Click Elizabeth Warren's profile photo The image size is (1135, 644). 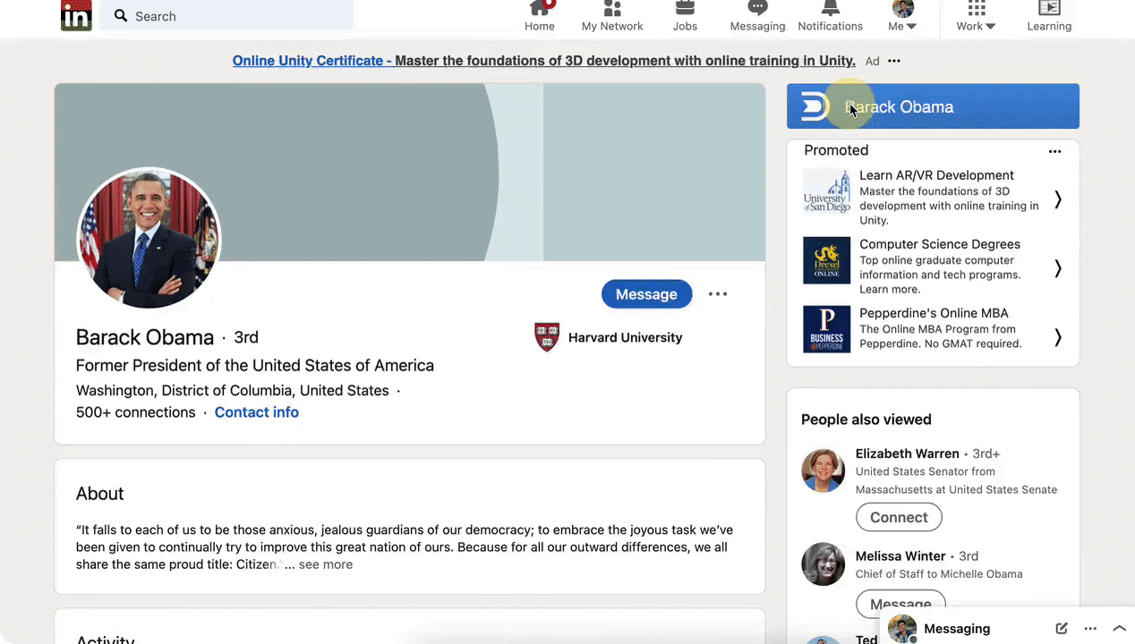(823, 470)
